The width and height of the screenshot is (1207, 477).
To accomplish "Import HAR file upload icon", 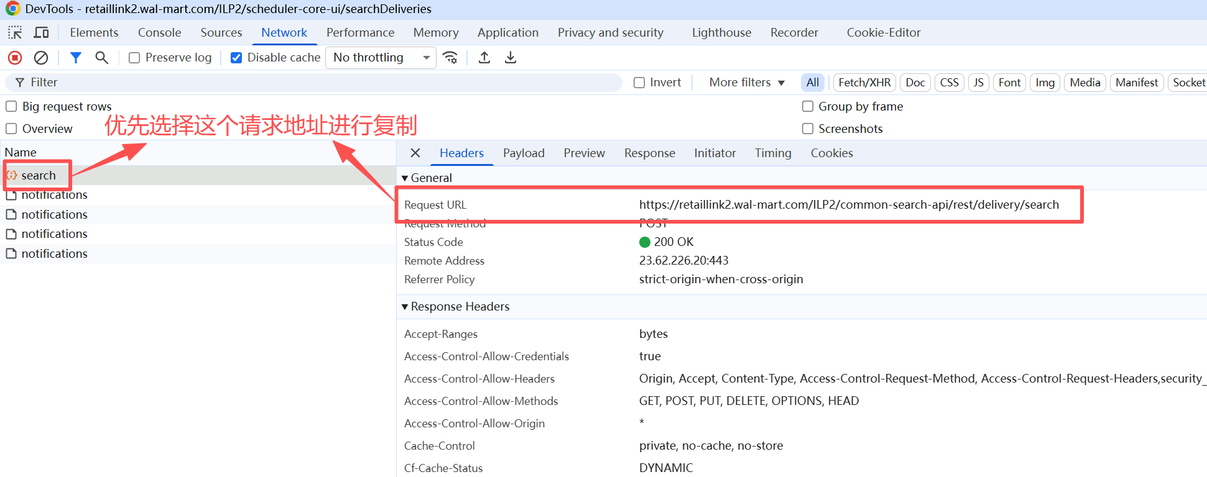I will pyautogui.click(x=484, y=58).
